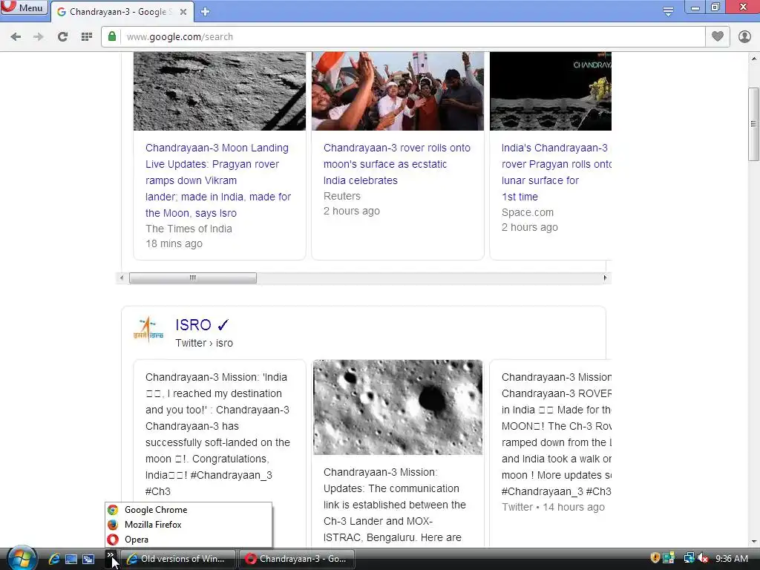Bookmark page with the heart icon

click(718, 36)
